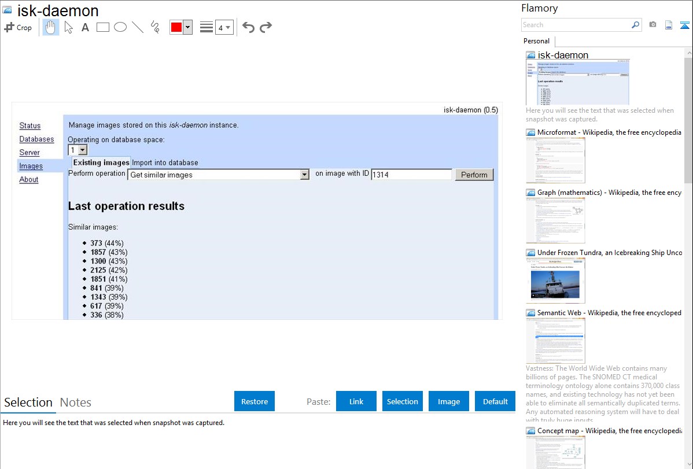This screenshot has height=469, width=693.
Task: Open the Semantic Web snapshot thumbnail
Action: click(555, 341)
